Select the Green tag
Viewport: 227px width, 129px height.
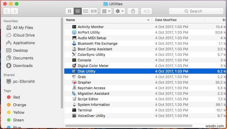pyautogui.click(x=15, y=120)
